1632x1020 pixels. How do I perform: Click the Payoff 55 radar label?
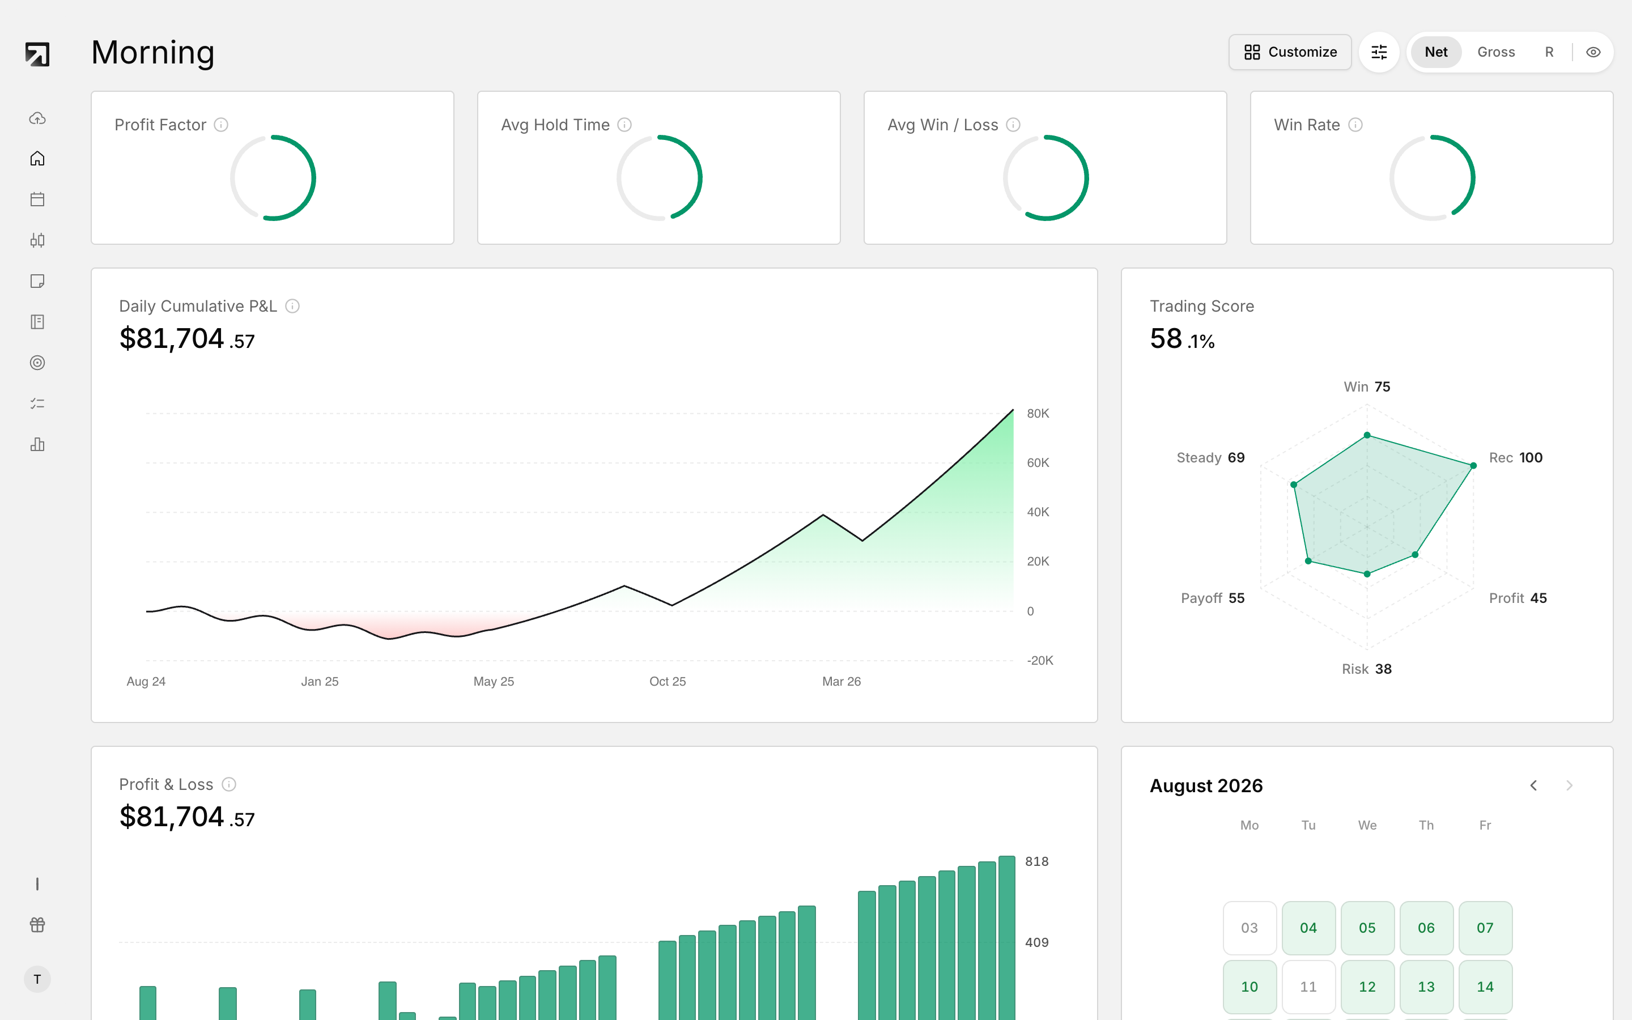coord(1213,598)
